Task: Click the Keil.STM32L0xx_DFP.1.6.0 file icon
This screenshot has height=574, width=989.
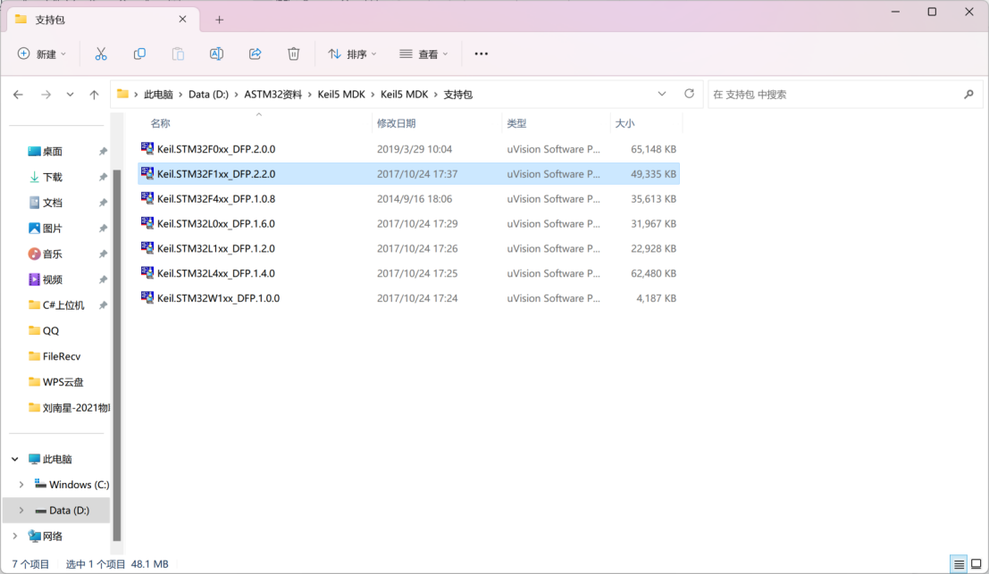Action: [x=147, y=223]
